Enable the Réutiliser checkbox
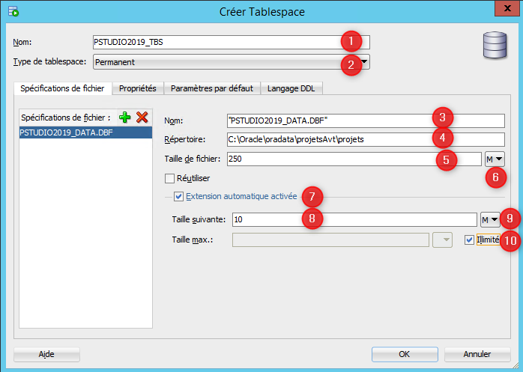The height and width of the screenshot is (372, 523). tap(169, 178)
